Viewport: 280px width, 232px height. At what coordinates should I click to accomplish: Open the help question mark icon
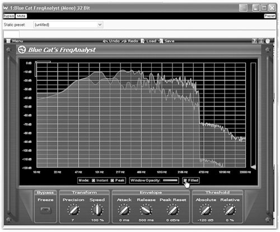pyautogui.click(x=254, y=41)
